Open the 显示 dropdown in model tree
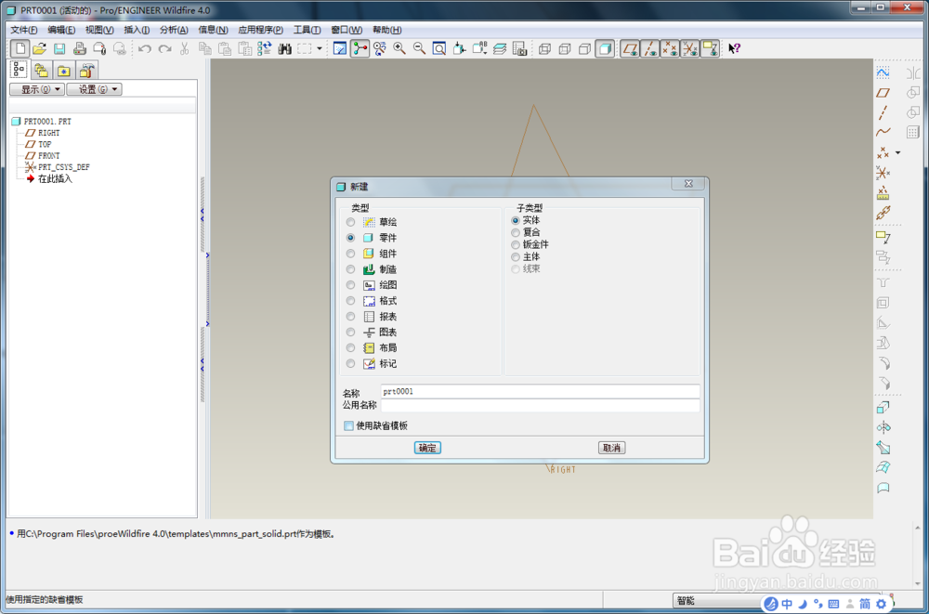 [x=37, y=89]
